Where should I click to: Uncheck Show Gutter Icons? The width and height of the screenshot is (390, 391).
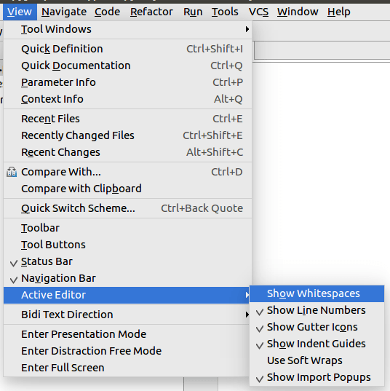tap(317, 327)
